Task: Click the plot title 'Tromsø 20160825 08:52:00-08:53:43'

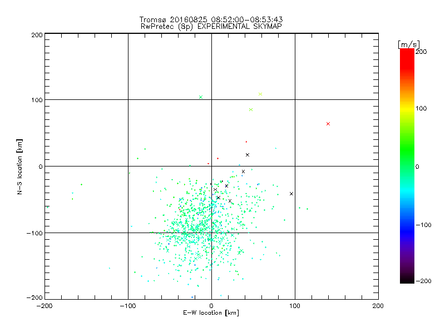Action: pos(211,19)
